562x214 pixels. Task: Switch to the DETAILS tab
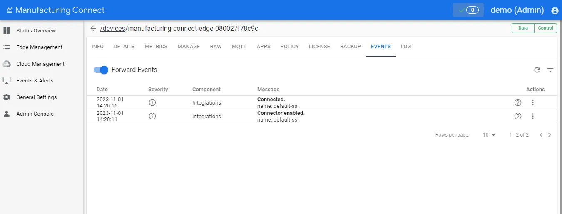(x=124, y=47)
